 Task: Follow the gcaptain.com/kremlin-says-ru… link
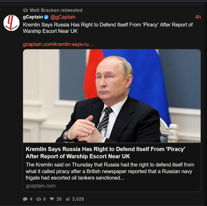(x=58, y=44)
